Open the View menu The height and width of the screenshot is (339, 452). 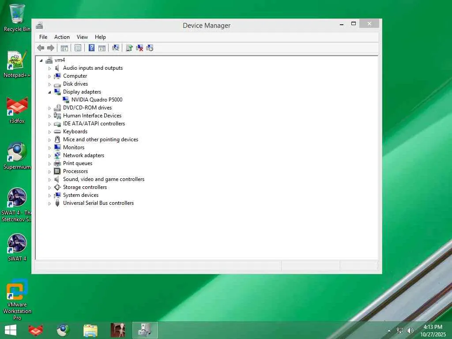tap(82, 37)
